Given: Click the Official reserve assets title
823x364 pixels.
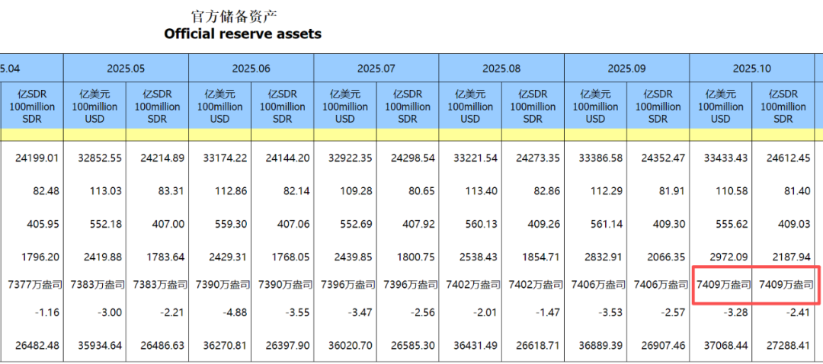Looking at the screenshot, I should tap(242, 34).
